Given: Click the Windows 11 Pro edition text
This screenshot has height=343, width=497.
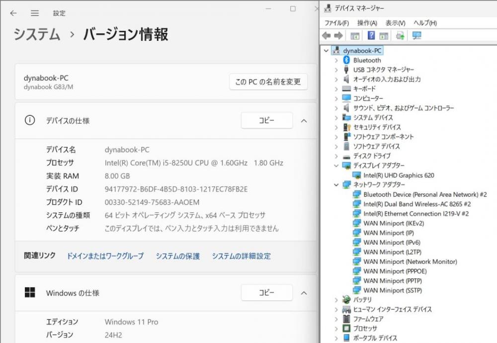Looking at the screenshot, I should point(132,322).
